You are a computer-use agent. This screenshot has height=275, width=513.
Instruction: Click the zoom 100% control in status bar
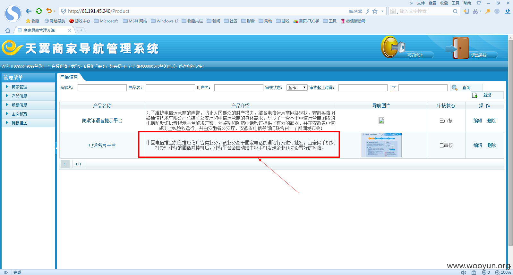[x=503, y=272]
